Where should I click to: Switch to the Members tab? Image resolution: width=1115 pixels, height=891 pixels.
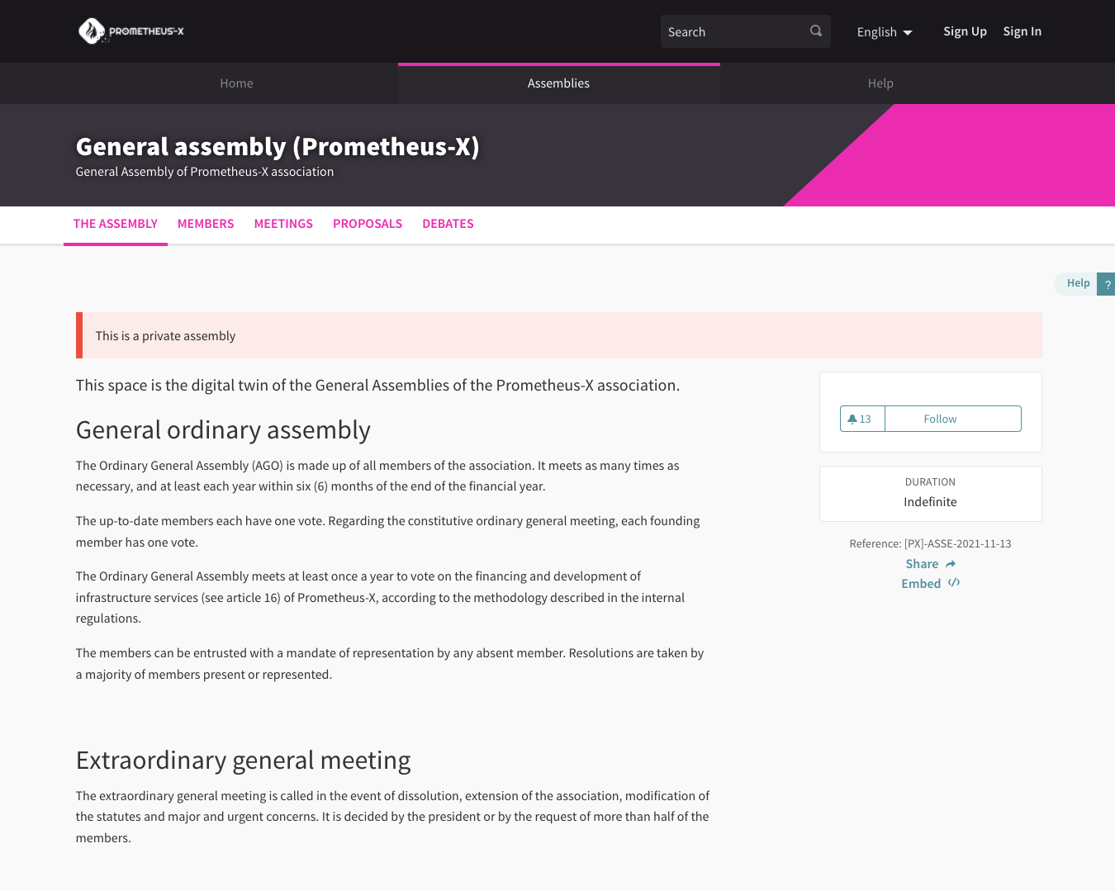point(206,224)
